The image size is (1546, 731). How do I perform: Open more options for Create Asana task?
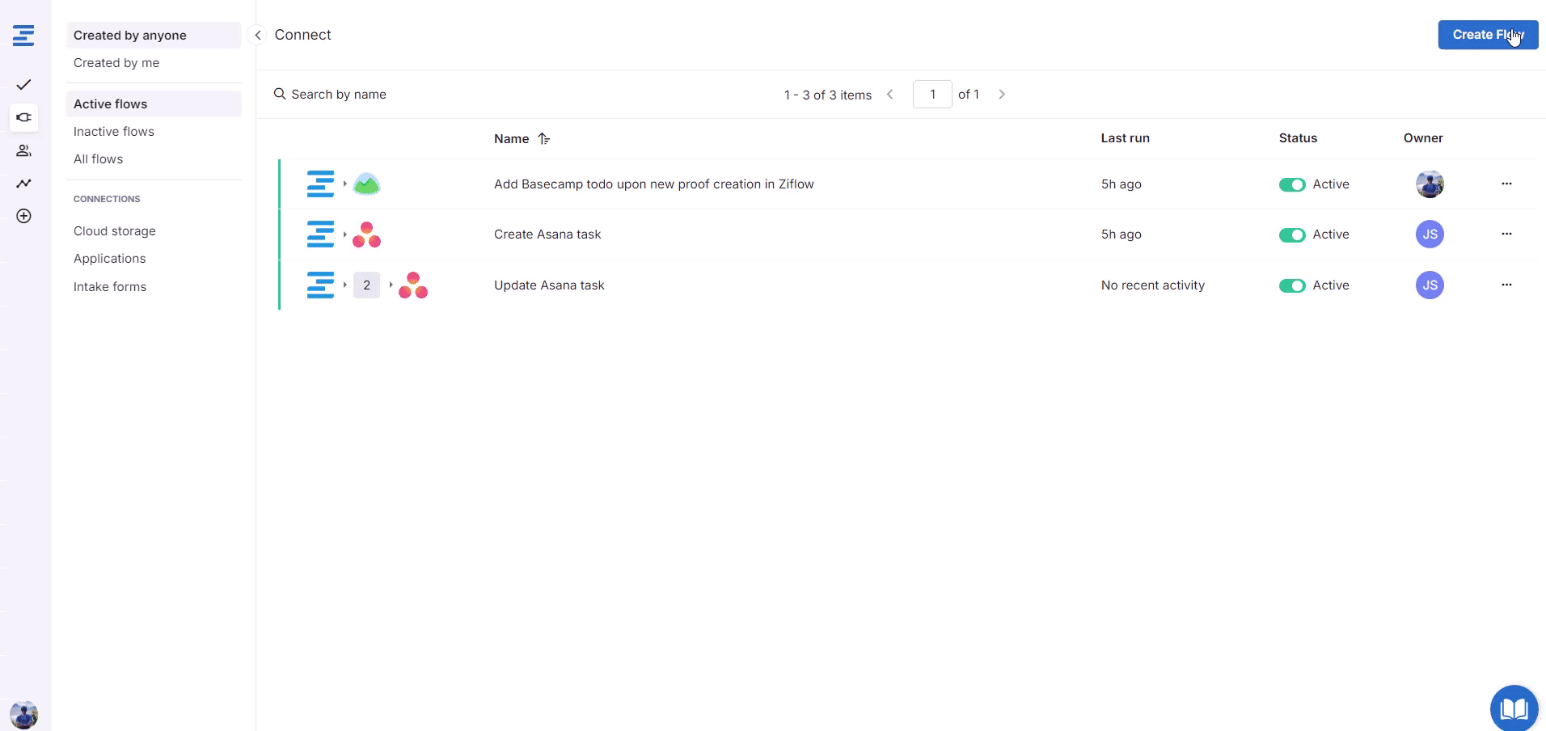[1506, 234]
